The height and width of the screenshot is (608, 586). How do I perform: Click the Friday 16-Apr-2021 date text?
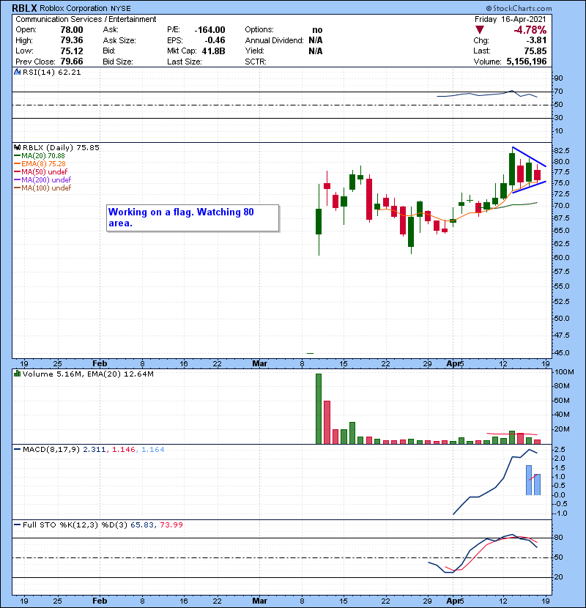510,19
